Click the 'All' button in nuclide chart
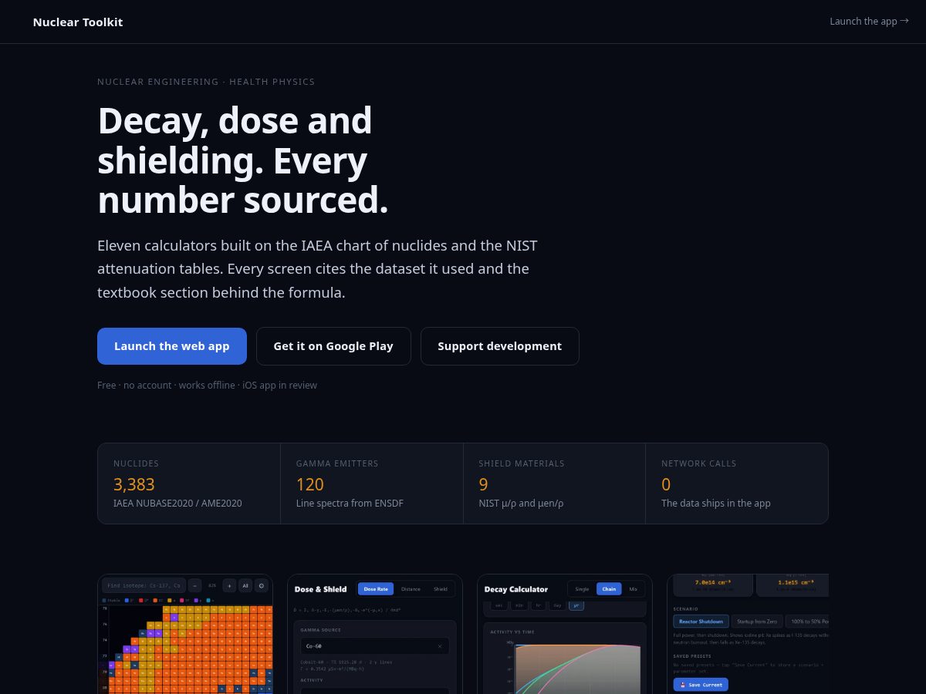The image size is (926, 694). (245, 585)
